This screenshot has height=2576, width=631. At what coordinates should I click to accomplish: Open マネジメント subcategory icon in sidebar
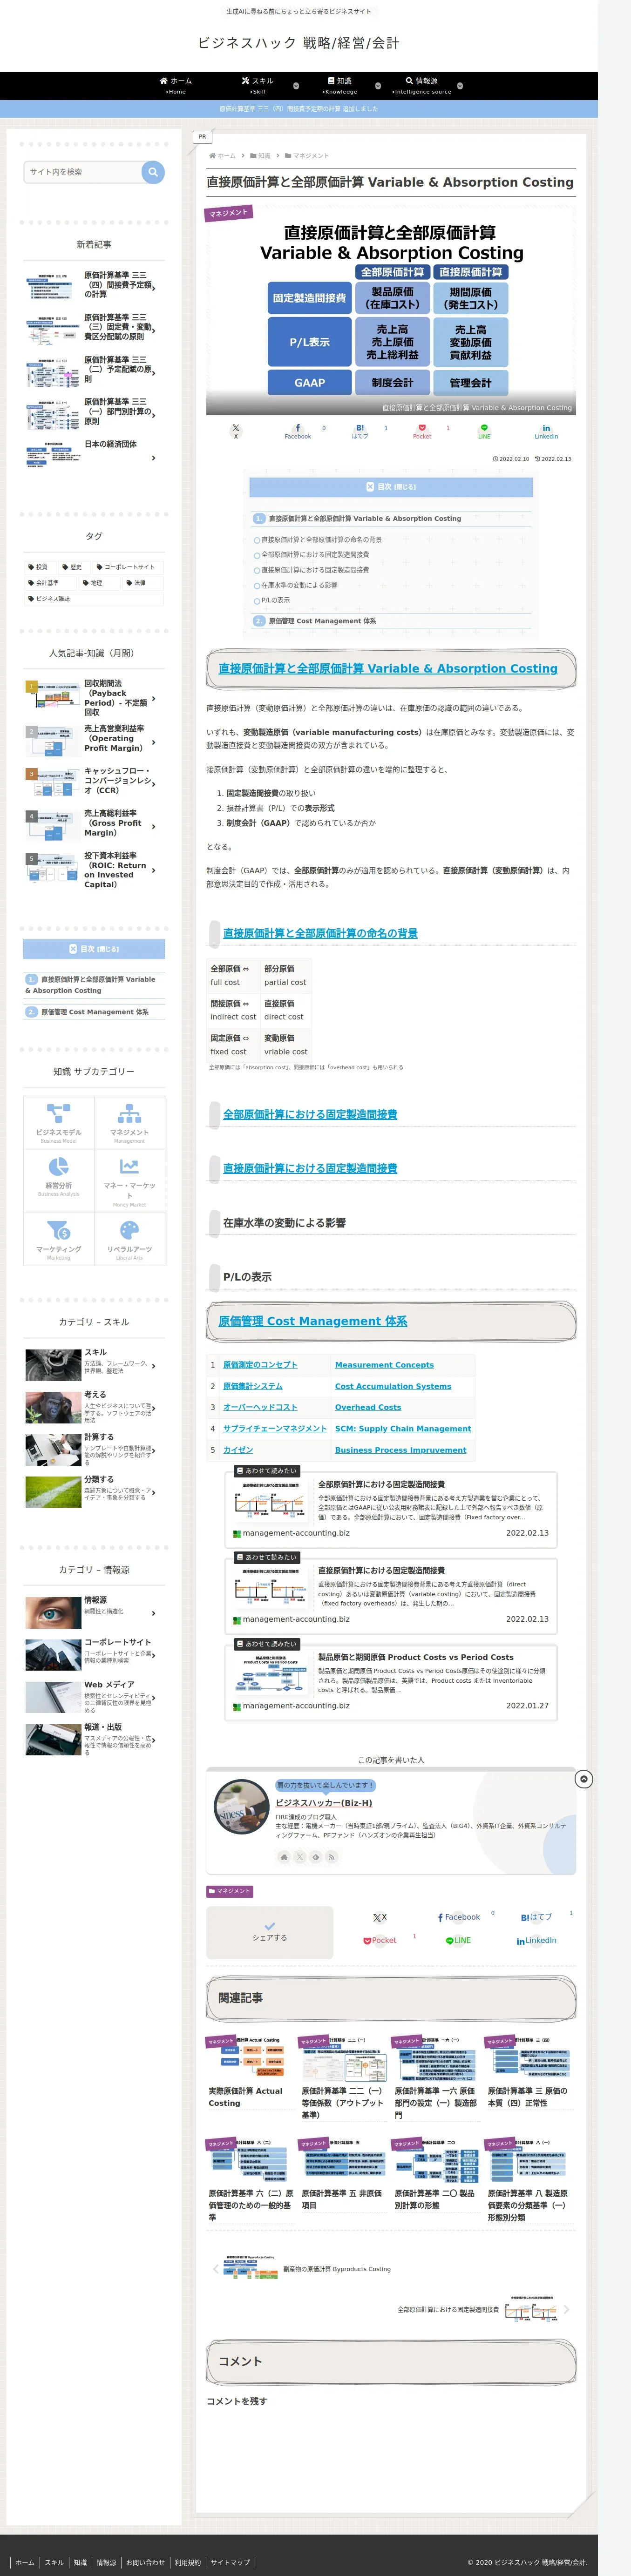(129, 1113)
